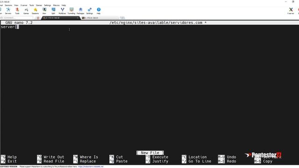Click the X server icon
The height and width of the screenshot is (168, 299).
click(291, 11)
